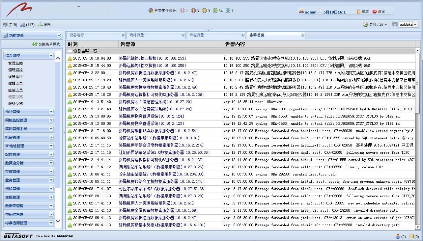Image resolution: width=423 pixels, height=241 pixels.
Task: Collapse the 综合监控 menu section
Action: [x=51, y=56]
